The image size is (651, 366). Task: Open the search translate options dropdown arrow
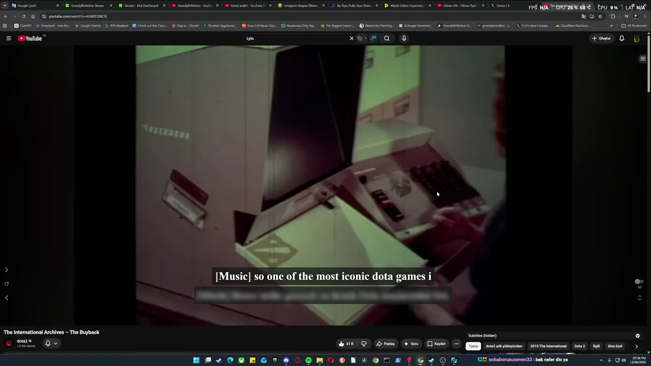366,38
